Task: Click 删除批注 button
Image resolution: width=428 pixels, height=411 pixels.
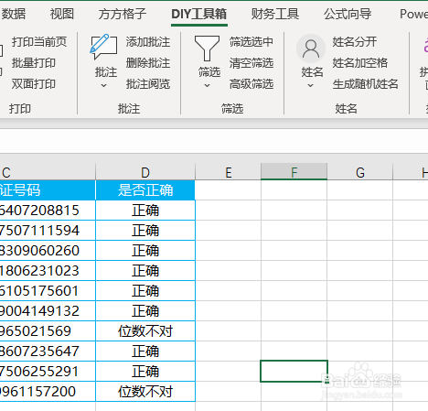Action: (148, 63)
